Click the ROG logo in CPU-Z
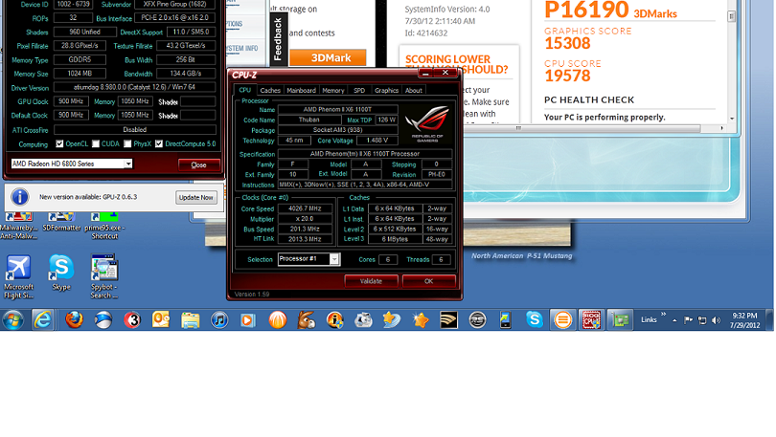 427,123
